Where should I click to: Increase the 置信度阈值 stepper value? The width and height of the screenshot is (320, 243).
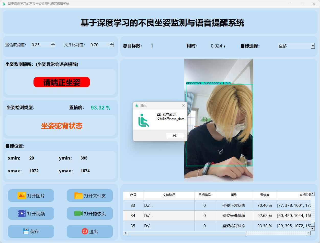pyautogui.click(x=53, y=43)
